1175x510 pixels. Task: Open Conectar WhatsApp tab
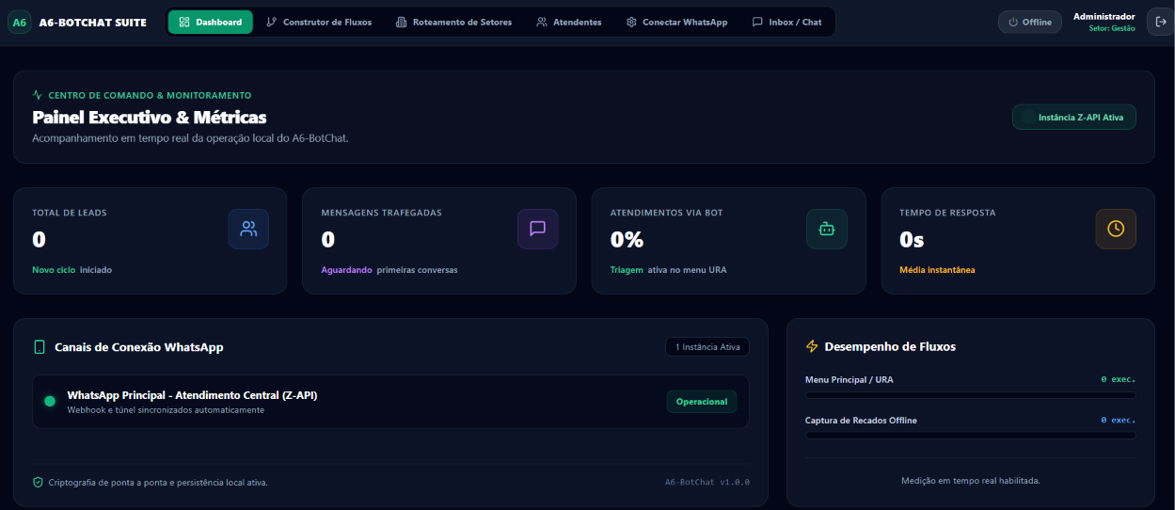coord(677,22)
